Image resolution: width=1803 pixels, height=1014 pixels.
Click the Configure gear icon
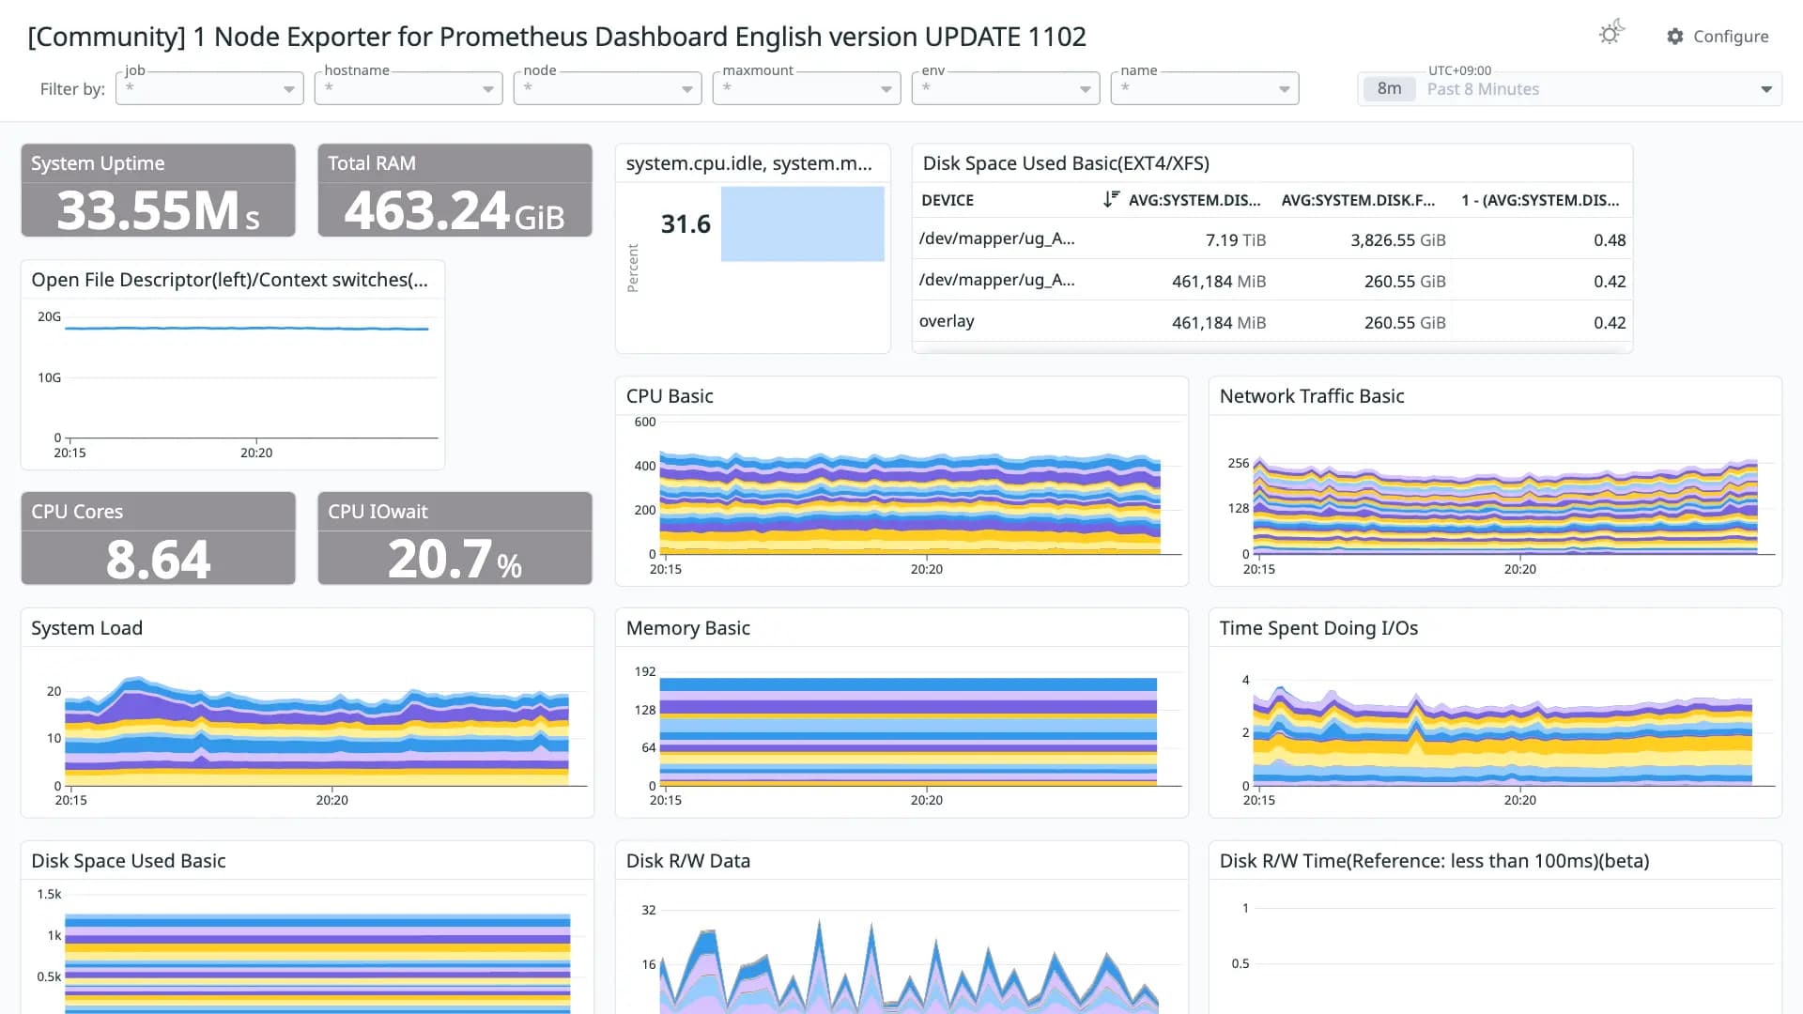(1675, 36)
